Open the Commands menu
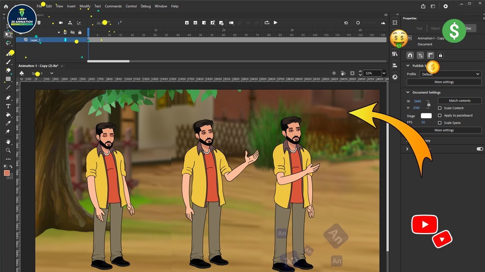Viewport: 485px width, 272px height. pyautogui.click(x=113, y=6)
